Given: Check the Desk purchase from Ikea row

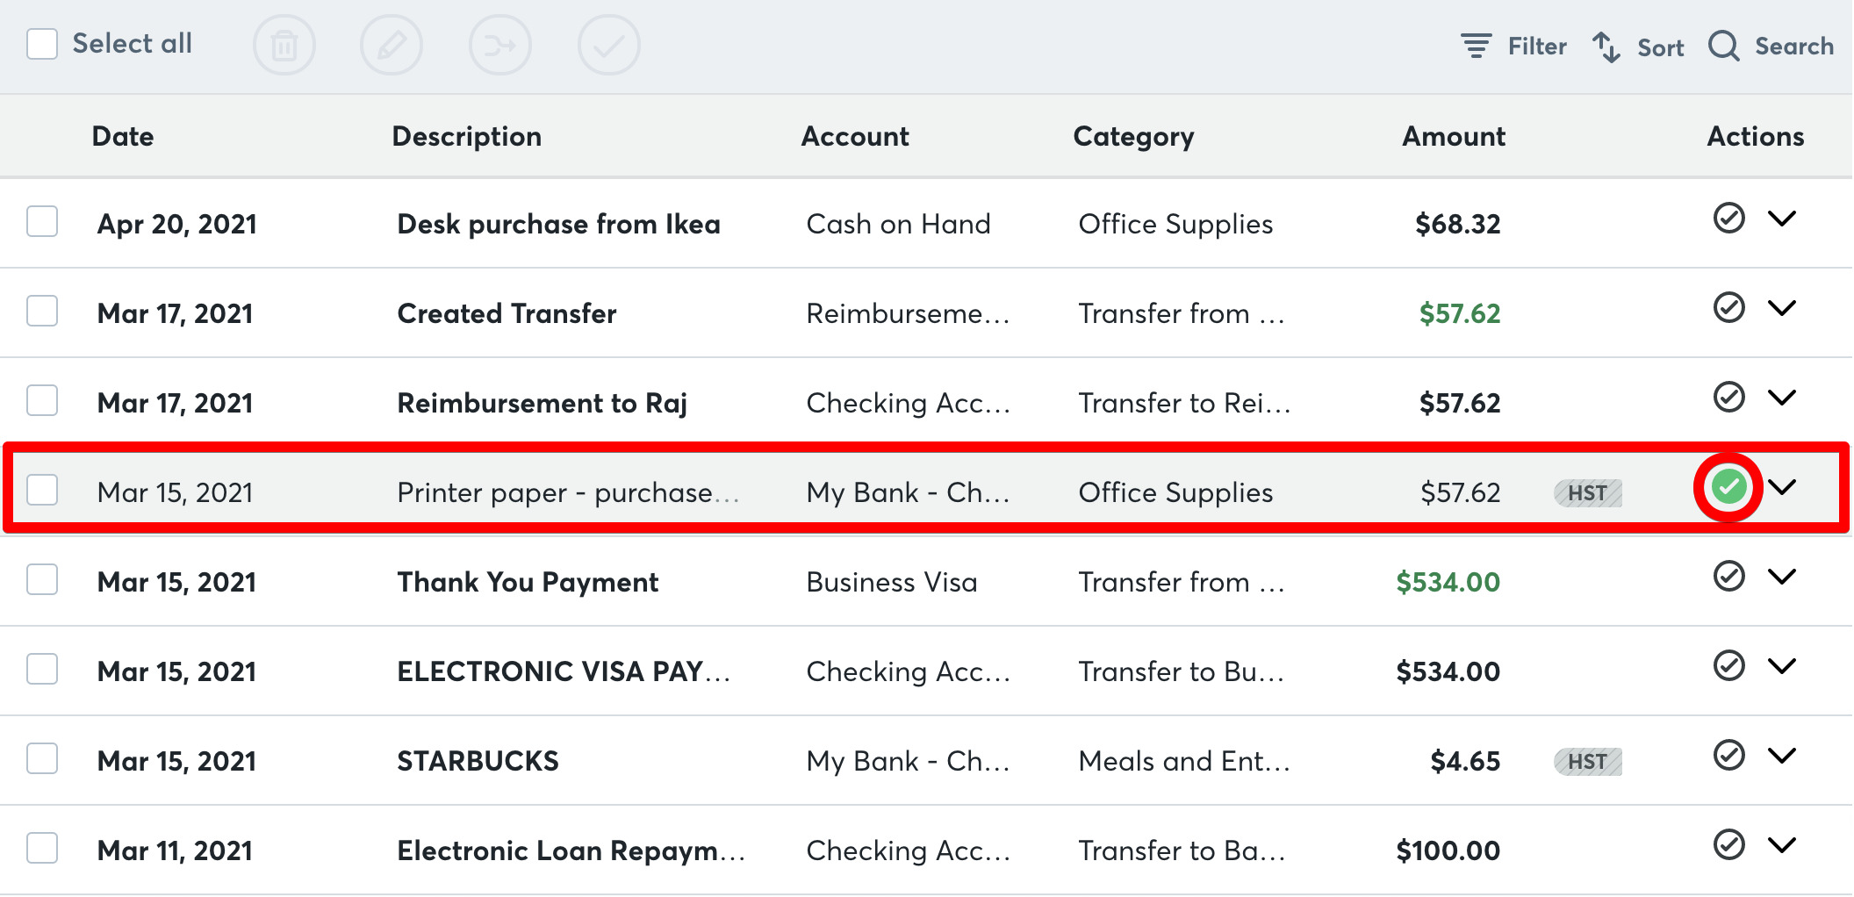Looking at the screenshot, I should (42, 222).
